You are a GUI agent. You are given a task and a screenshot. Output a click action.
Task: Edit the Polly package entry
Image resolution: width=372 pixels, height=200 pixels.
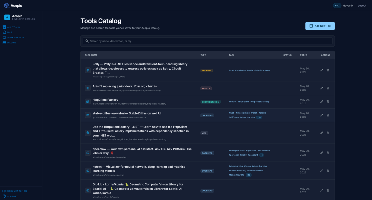pyautogui.click(x=322, y=70)
